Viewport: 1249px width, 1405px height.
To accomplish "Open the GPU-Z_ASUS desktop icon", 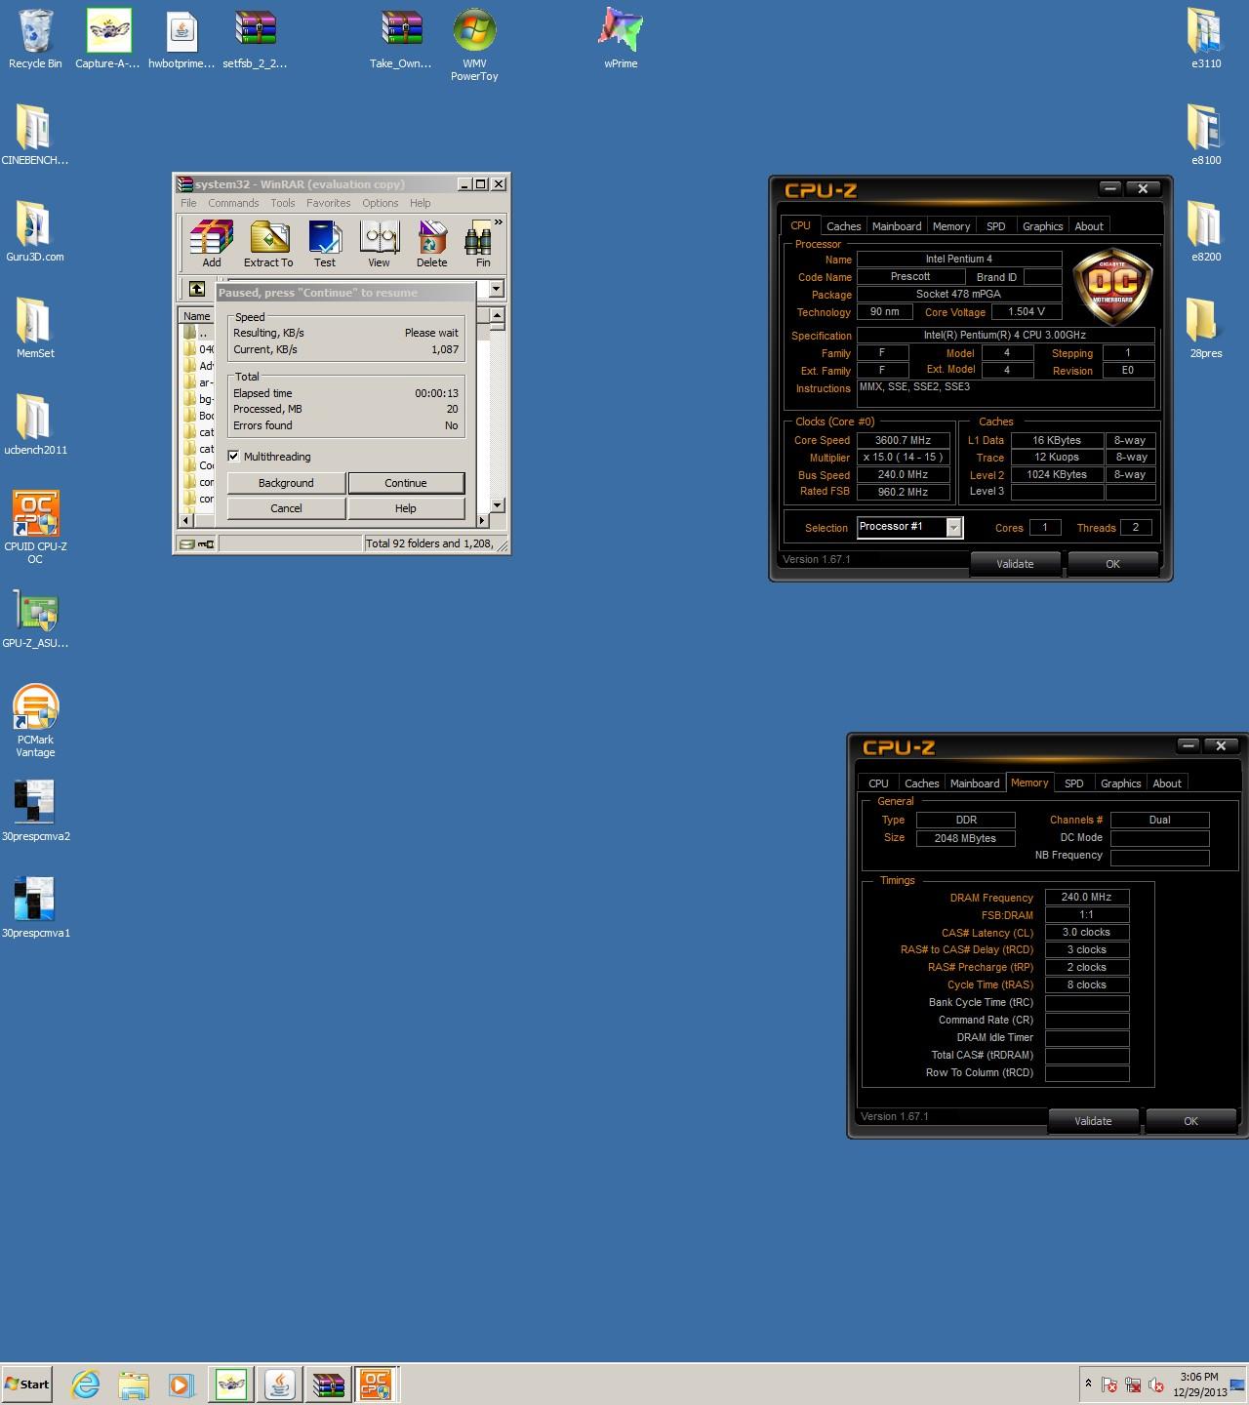I will 35,619.
